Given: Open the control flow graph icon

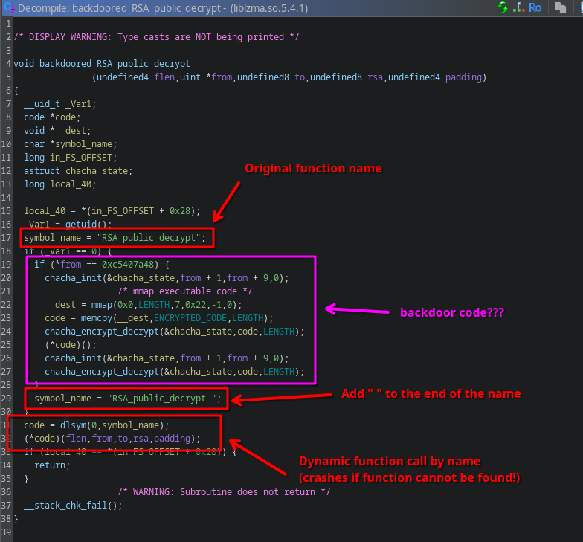Looking at the screenshot, I should pyautogui.click(x=518, y=7).
